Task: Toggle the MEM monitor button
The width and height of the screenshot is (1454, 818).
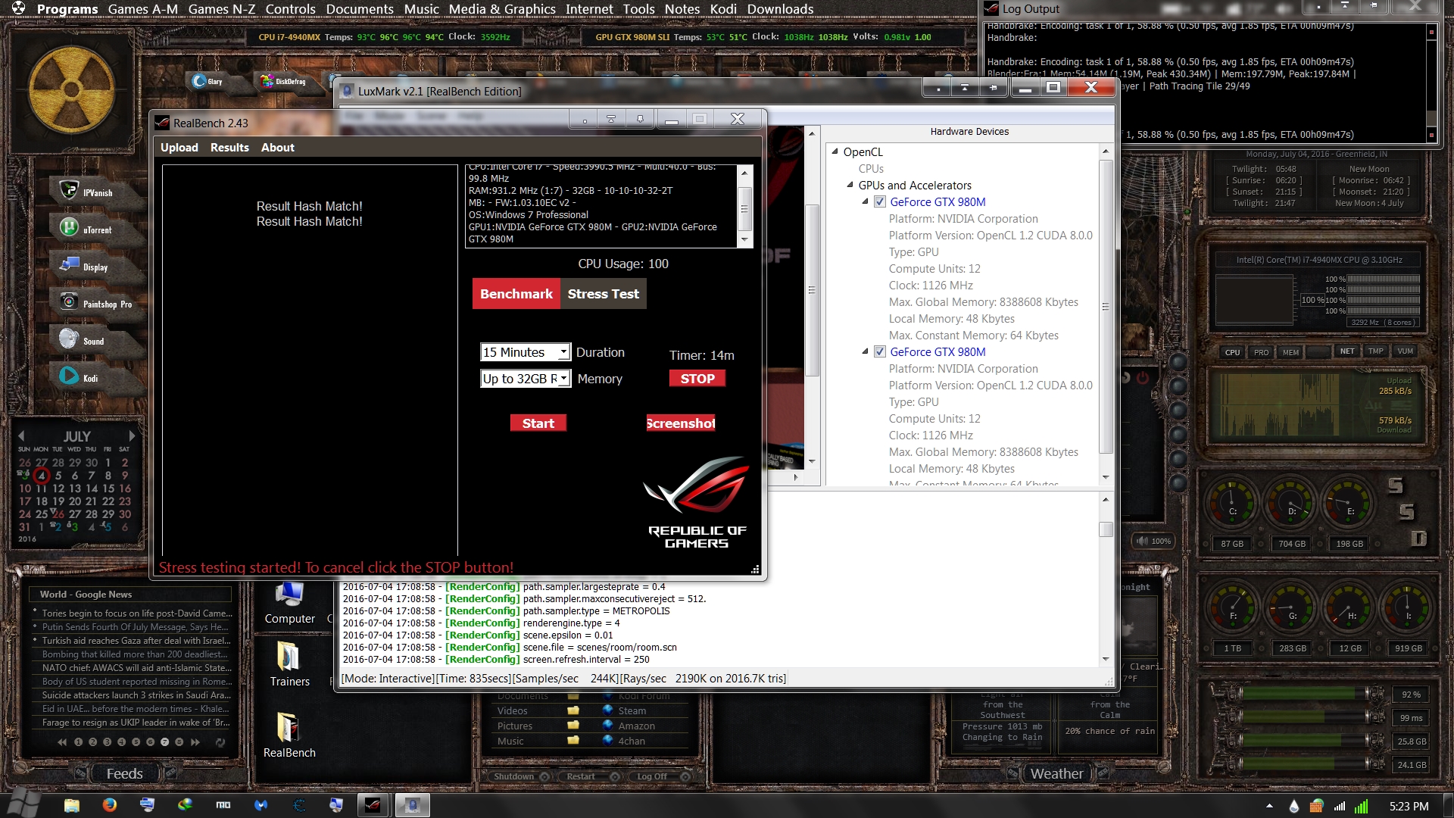Action: tap(1290, 352)
